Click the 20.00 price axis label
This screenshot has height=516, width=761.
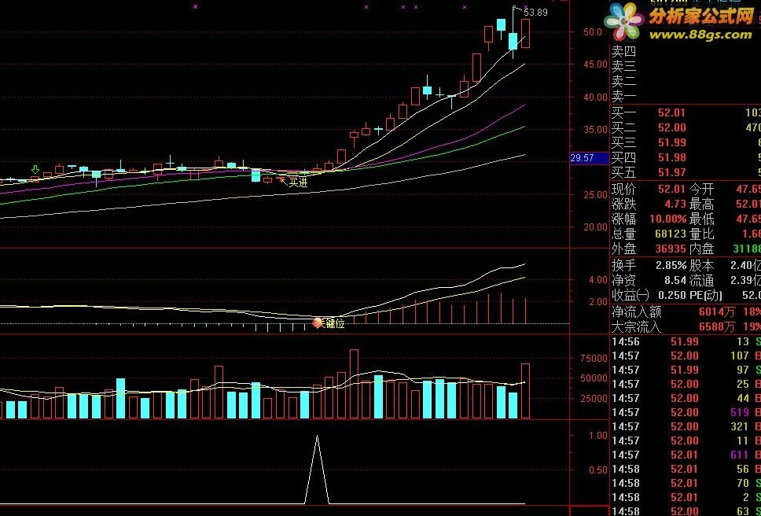[x=595, y=227]
